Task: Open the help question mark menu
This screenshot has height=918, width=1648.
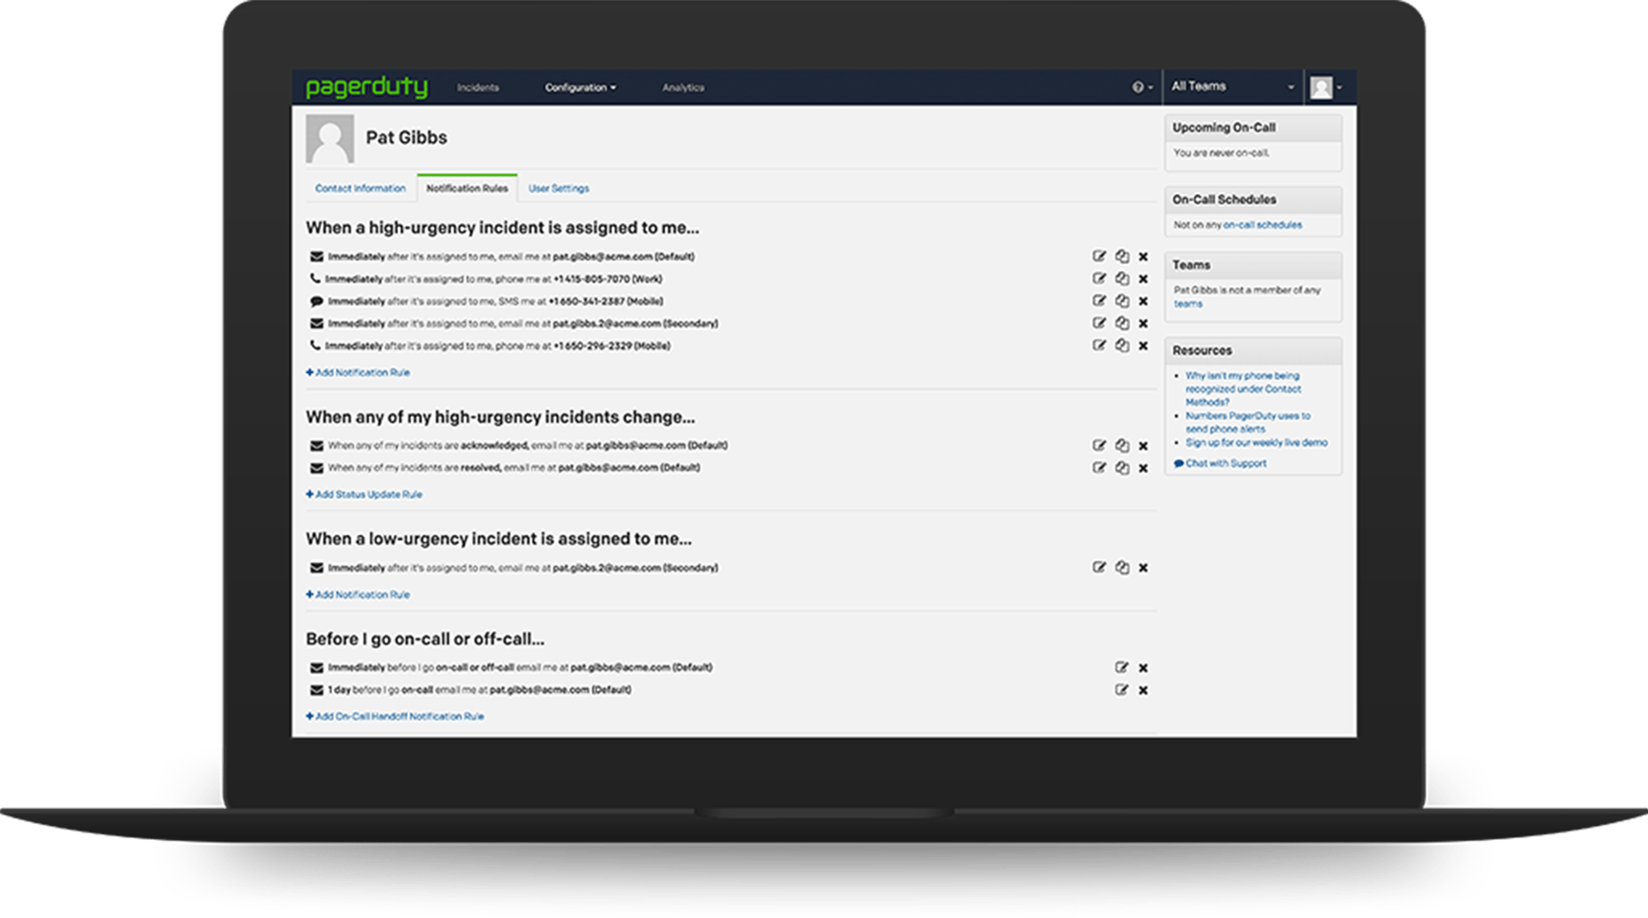Action: (x=1142, y=88)
